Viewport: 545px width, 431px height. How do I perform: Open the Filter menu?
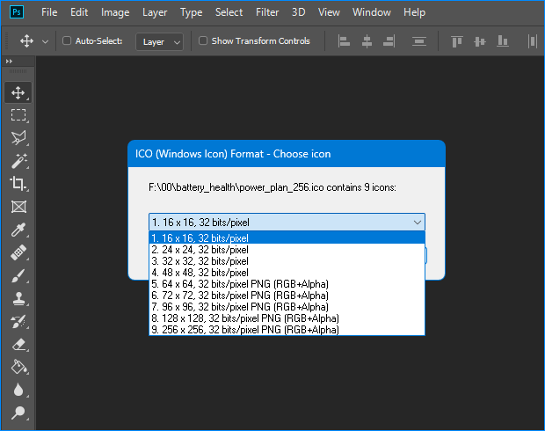267,12
